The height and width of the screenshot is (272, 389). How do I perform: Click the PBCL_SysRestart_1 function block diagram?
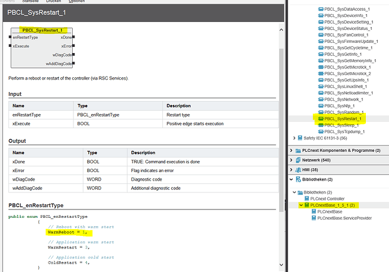coord(42,48)
